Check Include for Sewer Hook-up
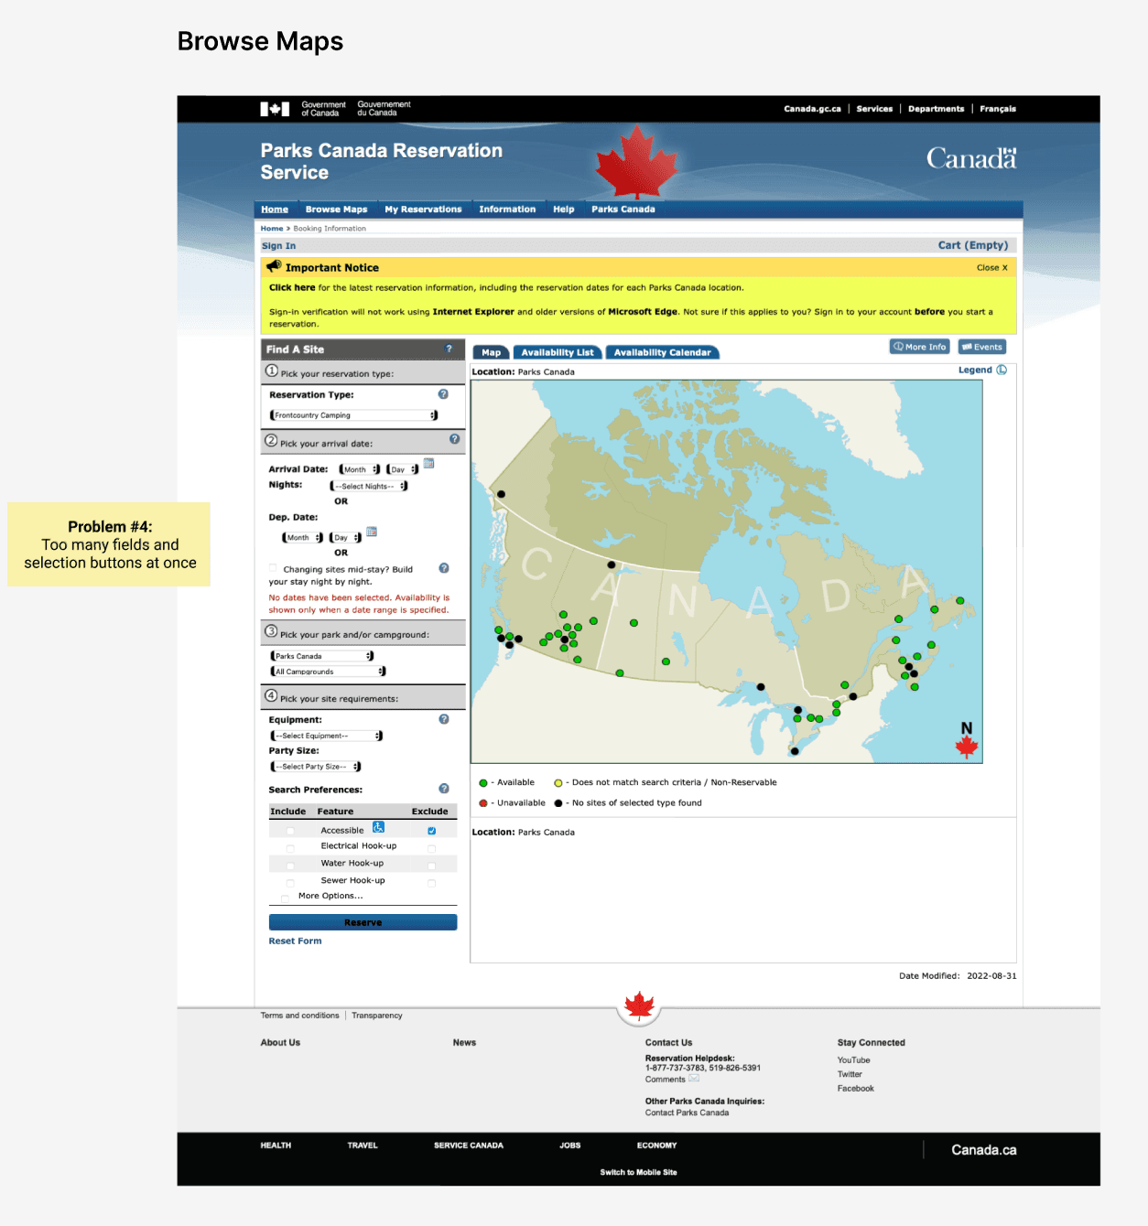 [x=290, y=883]
